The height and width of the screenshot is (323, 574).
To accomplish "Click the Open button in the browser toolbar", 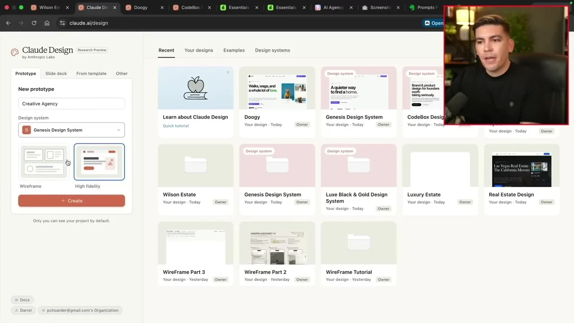I will click(x=433, y=23).
